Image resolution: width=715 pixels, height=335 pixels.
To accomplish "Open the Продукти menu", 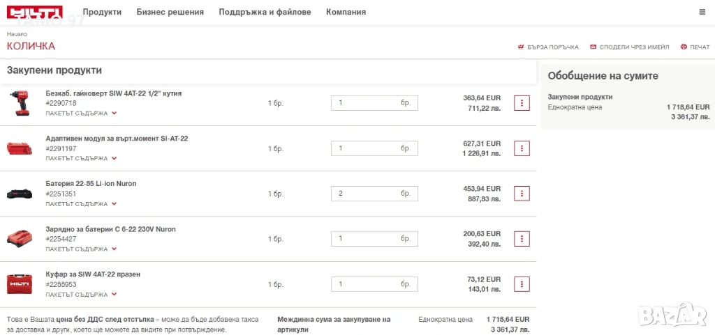I will [102, 12].
